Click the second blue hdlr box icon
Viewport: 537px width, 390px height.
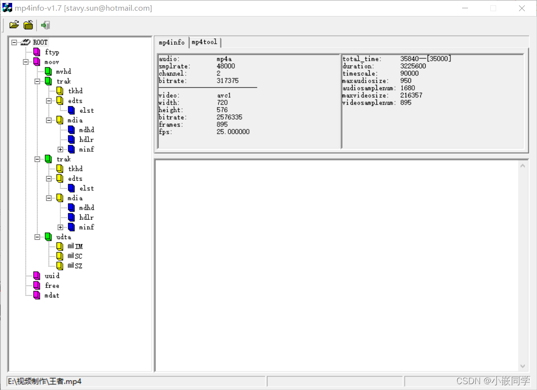(71, 217)
